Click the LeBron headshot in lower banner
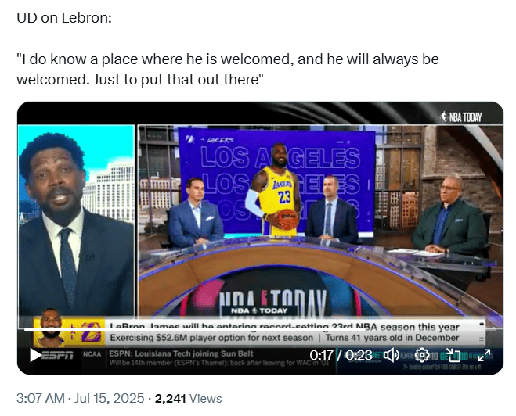The image size is (516, 416). point(50,328)
